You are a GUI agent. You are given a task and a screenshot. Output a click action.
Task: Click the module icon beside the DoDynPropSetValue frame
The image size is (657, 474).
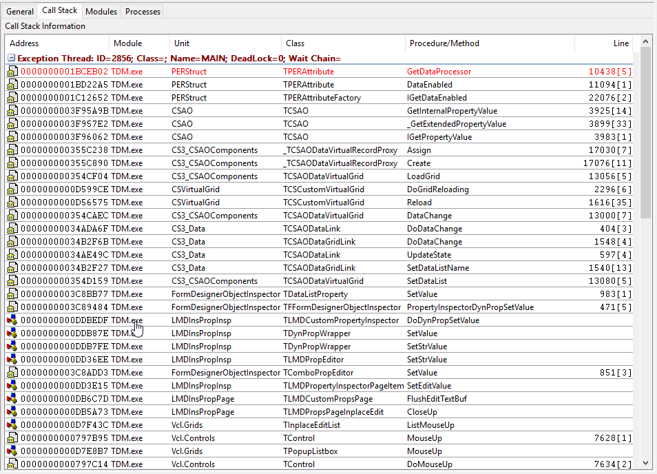pos(13,320)
